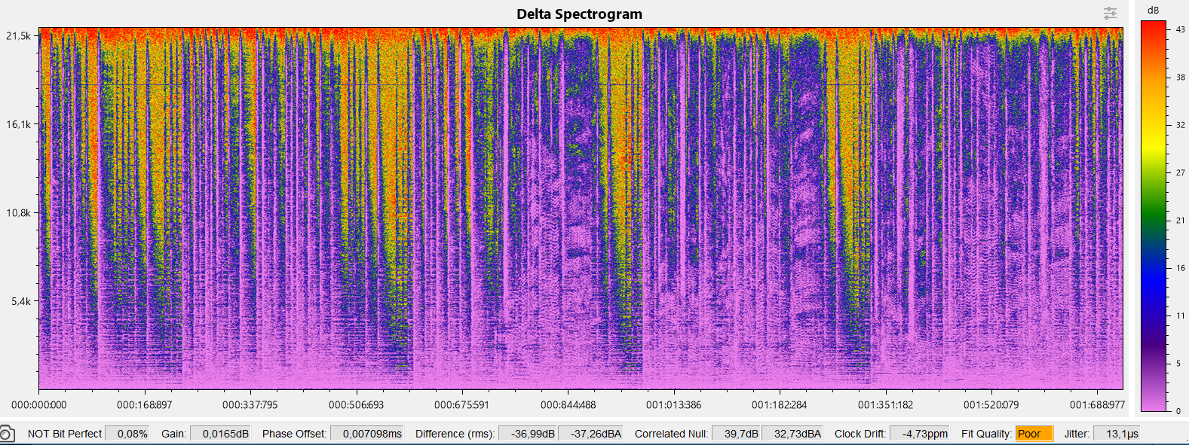Click the 000:844:488 time axis label

point(568,405)
